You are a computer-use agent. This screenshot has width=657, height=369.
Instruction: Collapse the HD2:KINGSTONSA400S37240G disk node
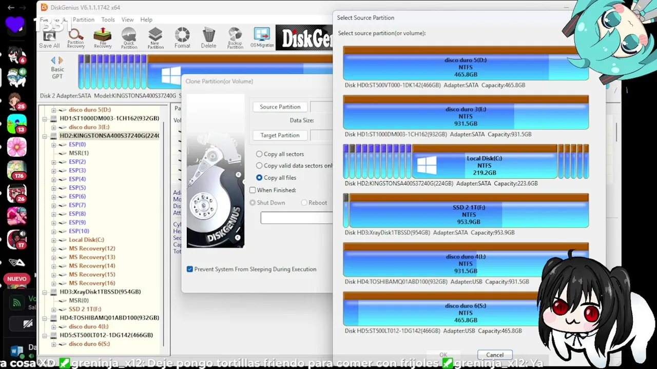pos(45,136)
